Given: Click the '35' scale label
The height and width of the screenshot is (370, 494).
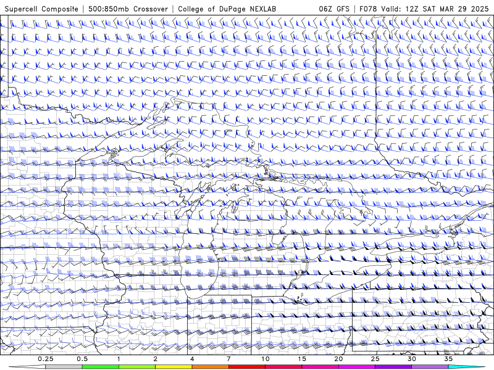Looking at the screenshot, I should pos(448,359).
